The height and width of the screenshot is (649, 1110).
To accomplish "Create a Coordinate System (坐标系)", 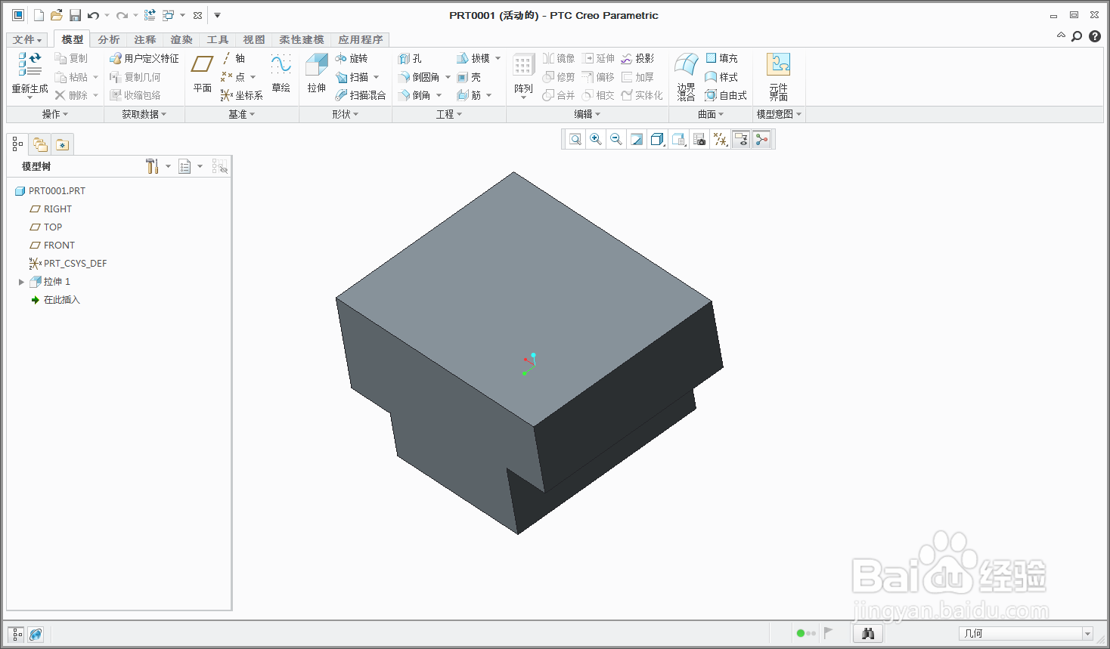I will tap(242, 95).
